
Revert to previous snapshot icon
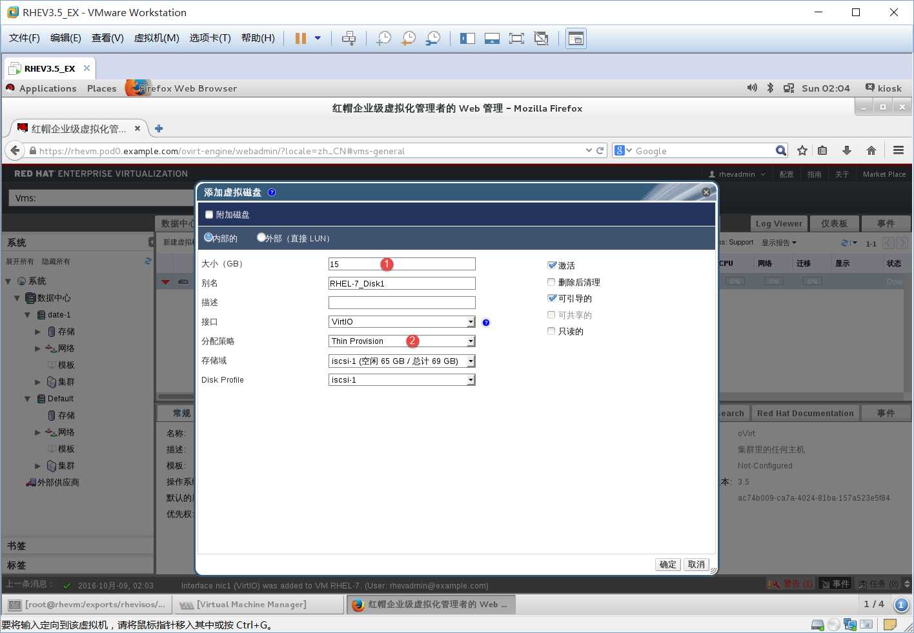pyautogui.click(x=409, y=38)
